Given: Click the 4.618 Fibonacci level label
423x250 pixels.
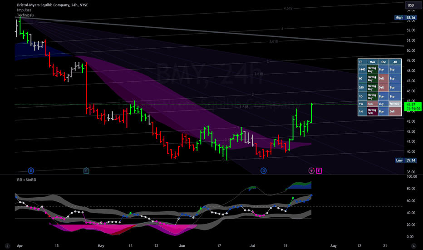Looking at the screenshot, I should tap(288, 8).
